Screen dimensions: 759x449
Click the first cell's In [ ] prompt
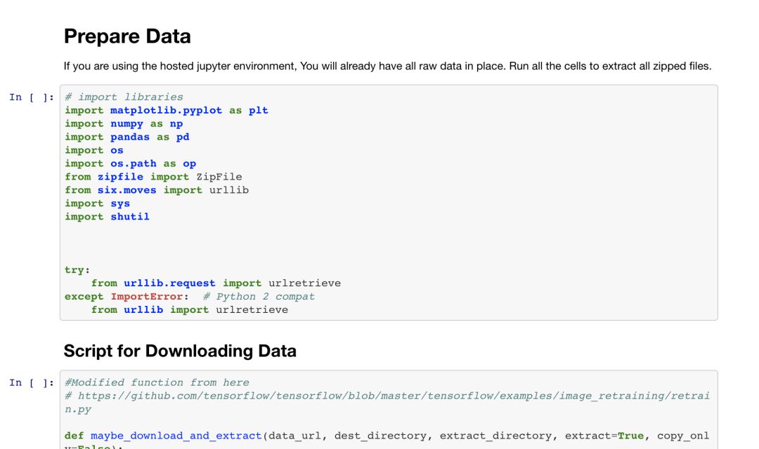point(32,98)
